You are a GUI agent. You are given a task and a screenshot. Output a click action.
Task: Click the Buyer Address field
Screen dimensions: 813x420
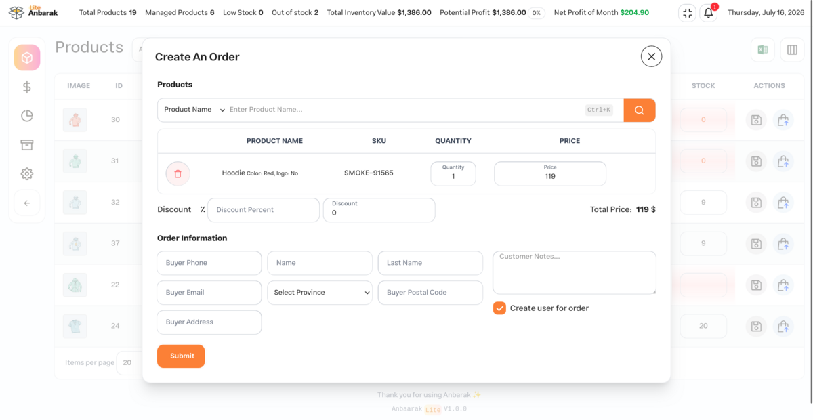(209, 322)
